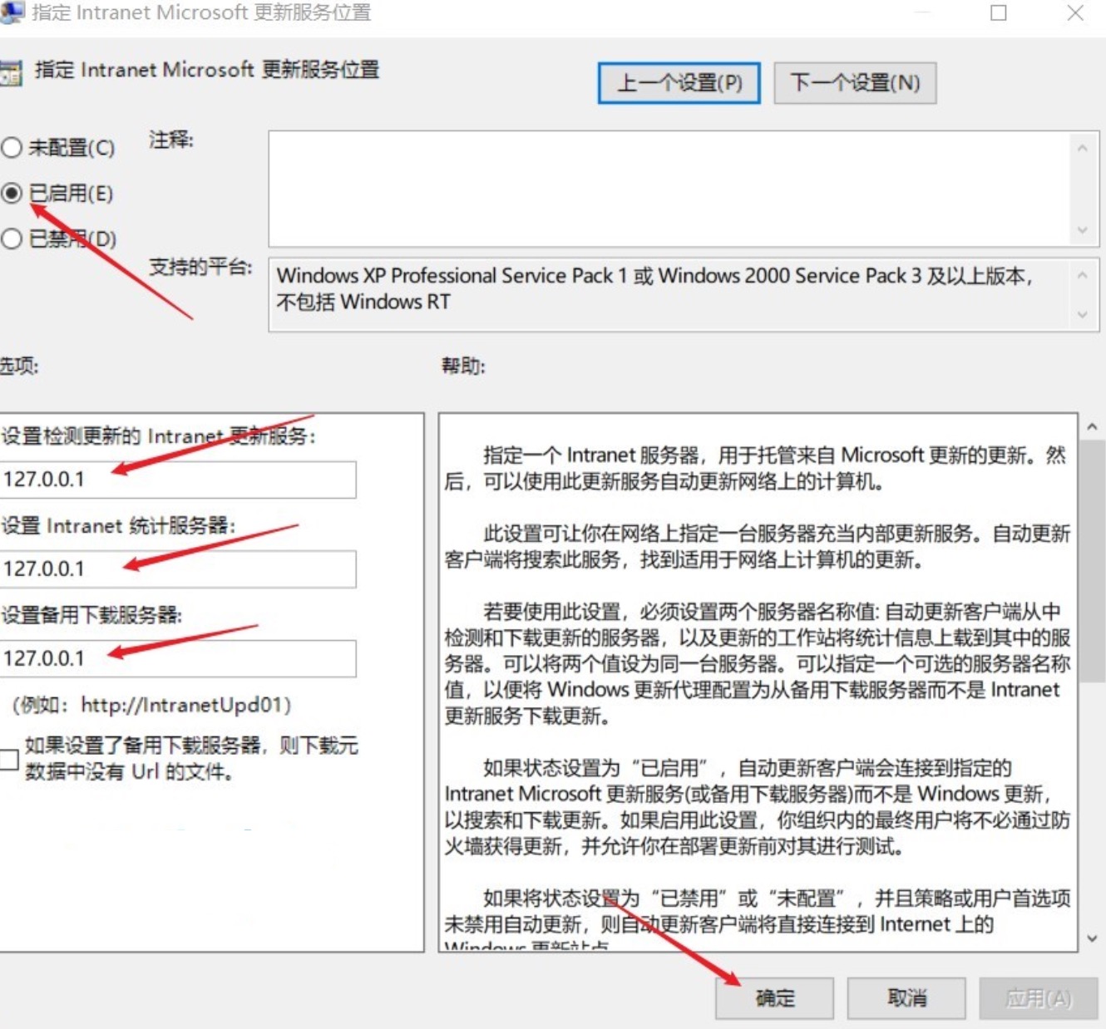
Task: Select the 已禁用(D) radio button
Action: (x=12, y=239)
